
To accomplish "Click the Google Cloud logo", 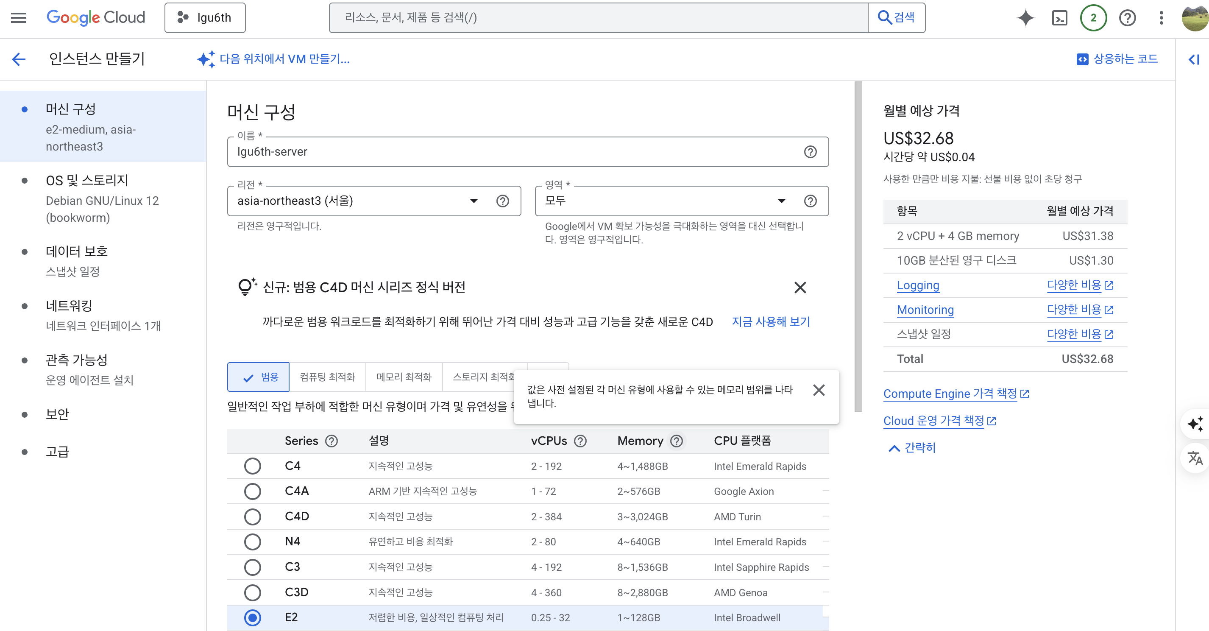I will click(x=96, y=18).
